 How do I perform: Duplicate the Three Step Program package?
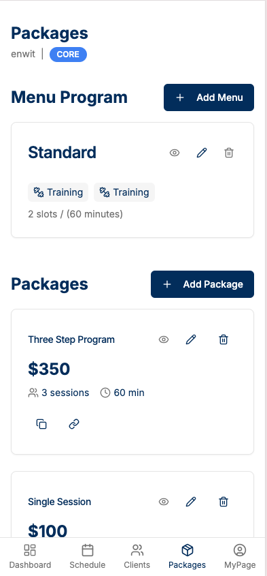coord(41,424)
